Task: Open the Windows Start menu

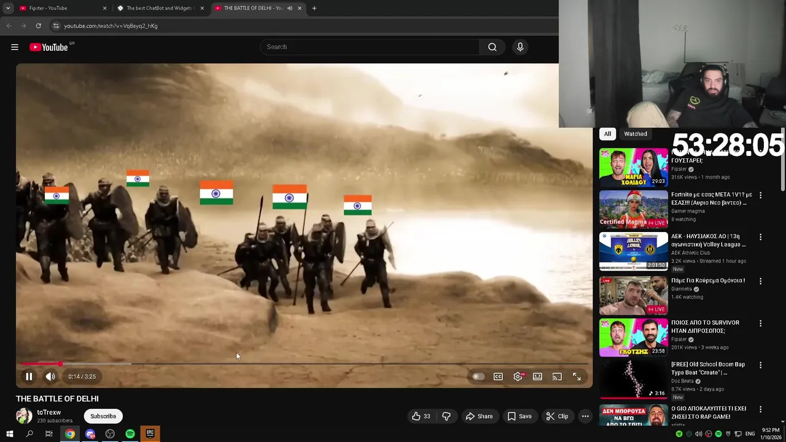Action: (x=9, y=434)
